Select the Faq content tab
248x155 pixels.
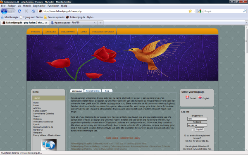pyautogui.click(x=107, y=91)
